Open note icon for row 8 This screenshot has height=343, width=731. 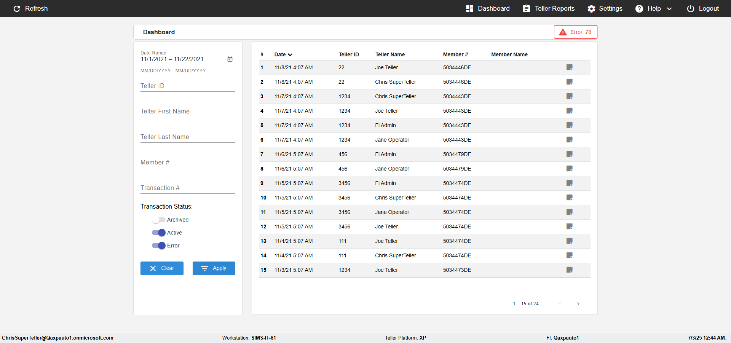click(x=569, y=169)
